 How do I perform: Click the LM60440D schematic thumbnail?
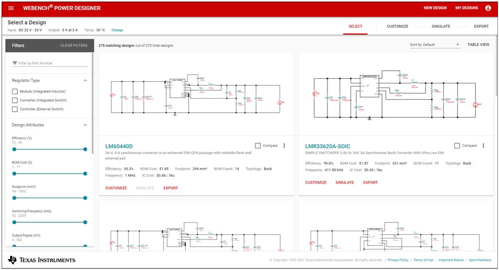coord(196,95)
